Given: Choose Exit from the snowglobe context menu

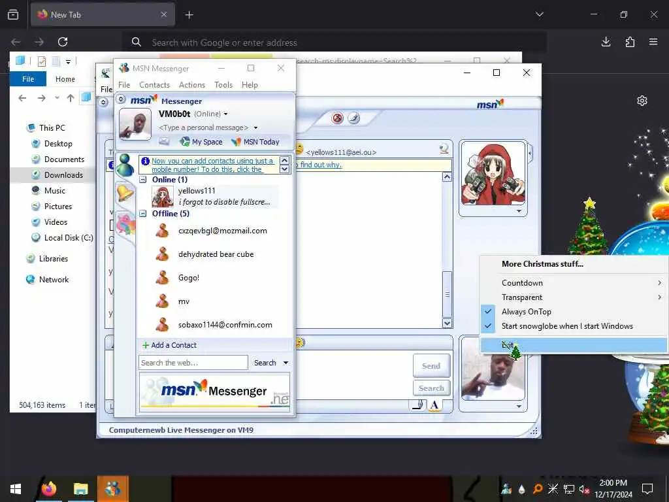Looking at the screenshot, I should (573, 345).
